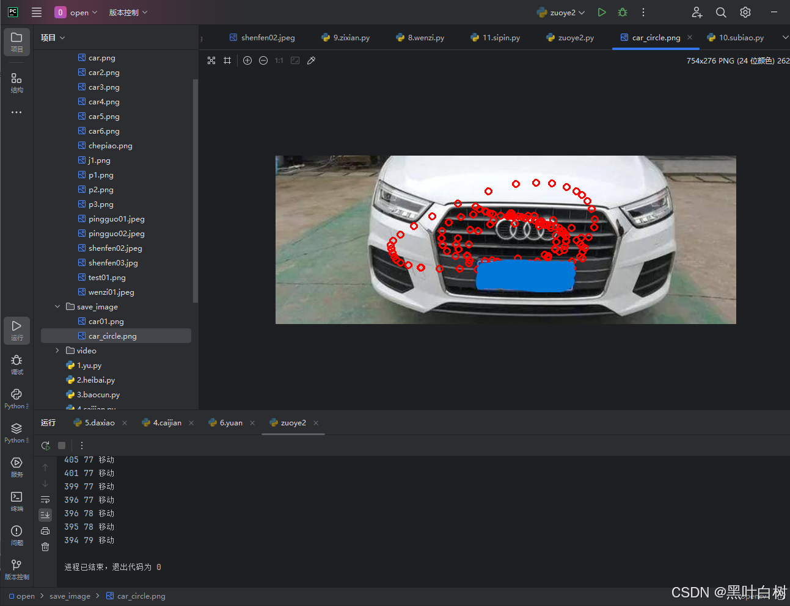Open the Structure tool window
The width and height of the screenshot is (790, 606).
tap(16, 82)
